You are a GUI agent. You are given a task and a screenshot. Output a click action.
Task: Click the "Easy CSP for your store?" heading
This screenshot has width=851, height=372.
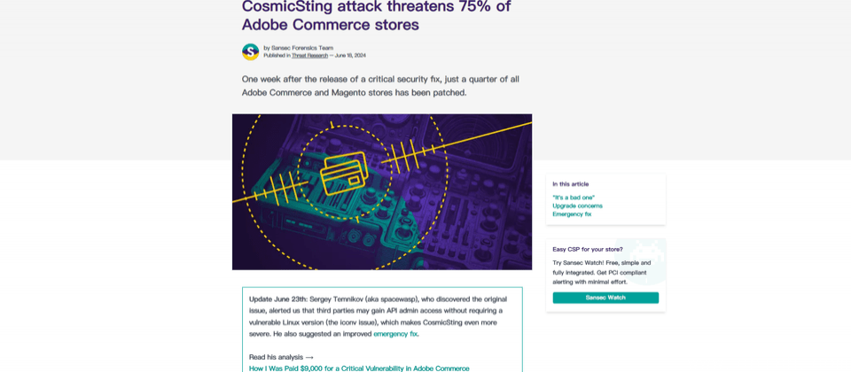(587, 249)
